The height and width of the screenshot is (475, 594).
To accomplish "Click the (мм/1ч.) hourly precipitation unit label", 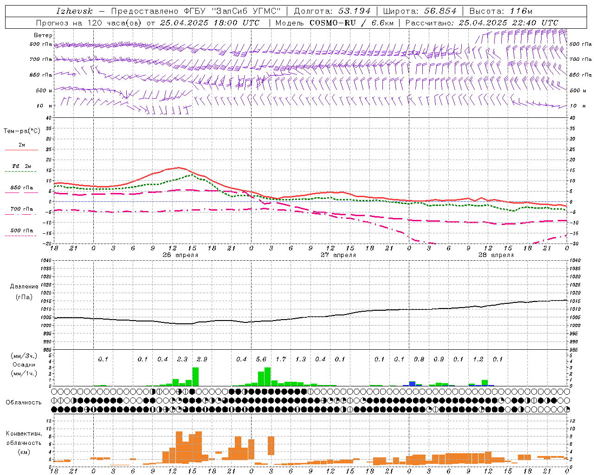I will [24, 373].
